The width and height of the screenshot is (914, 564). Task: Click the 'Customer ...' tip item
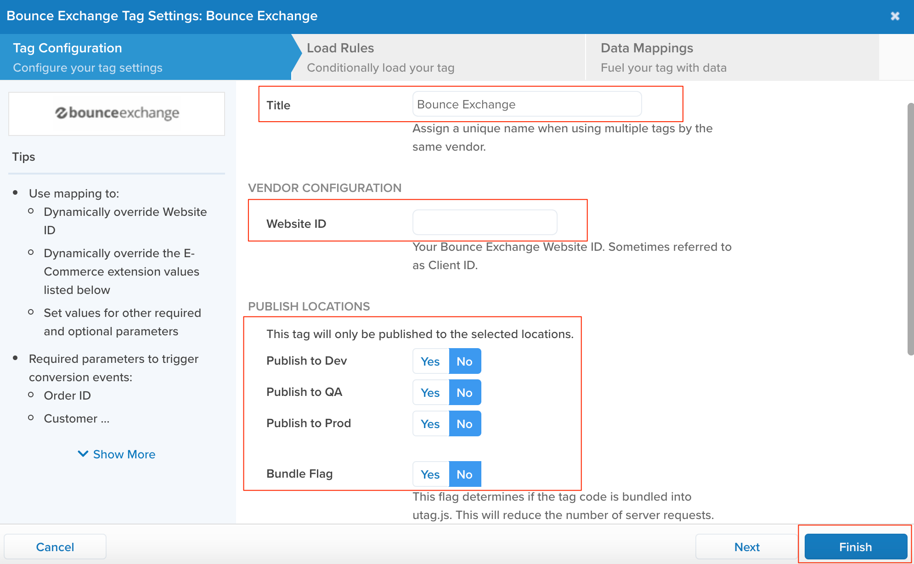(x=77, y=418)
